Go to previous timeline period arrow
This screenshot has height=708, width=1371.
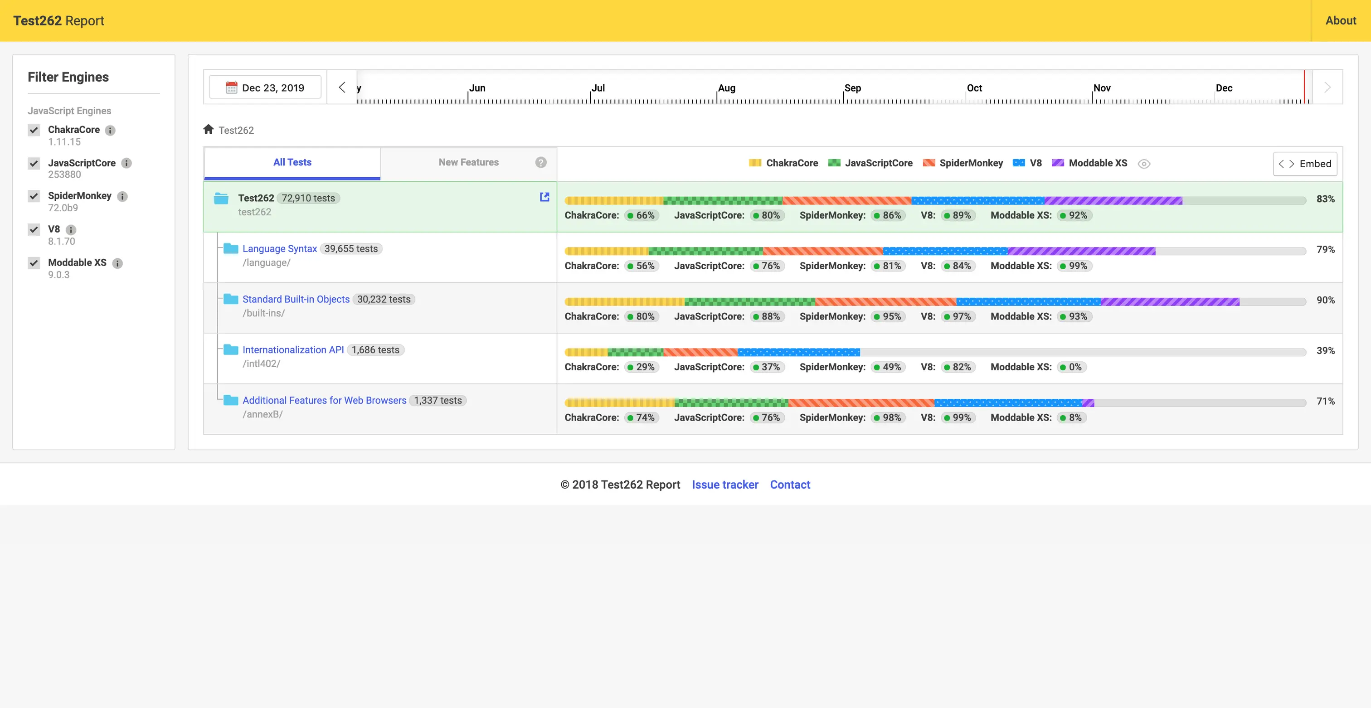coord(342,87)
